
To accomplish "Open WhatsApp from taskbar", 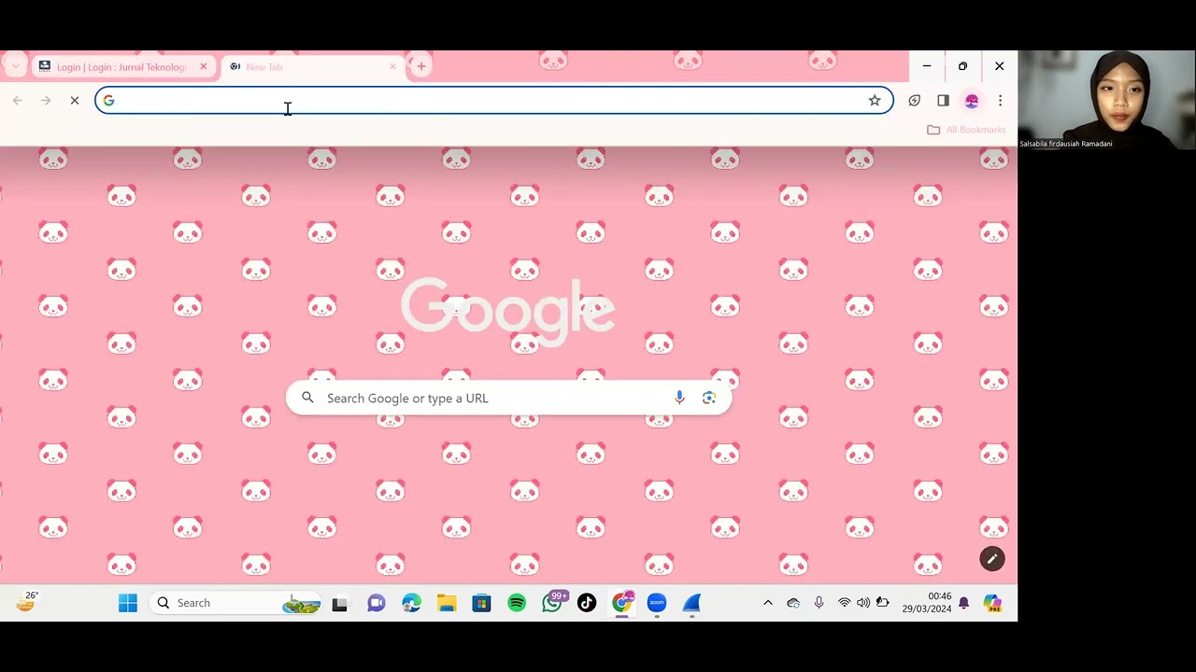I will pos(552,603).
